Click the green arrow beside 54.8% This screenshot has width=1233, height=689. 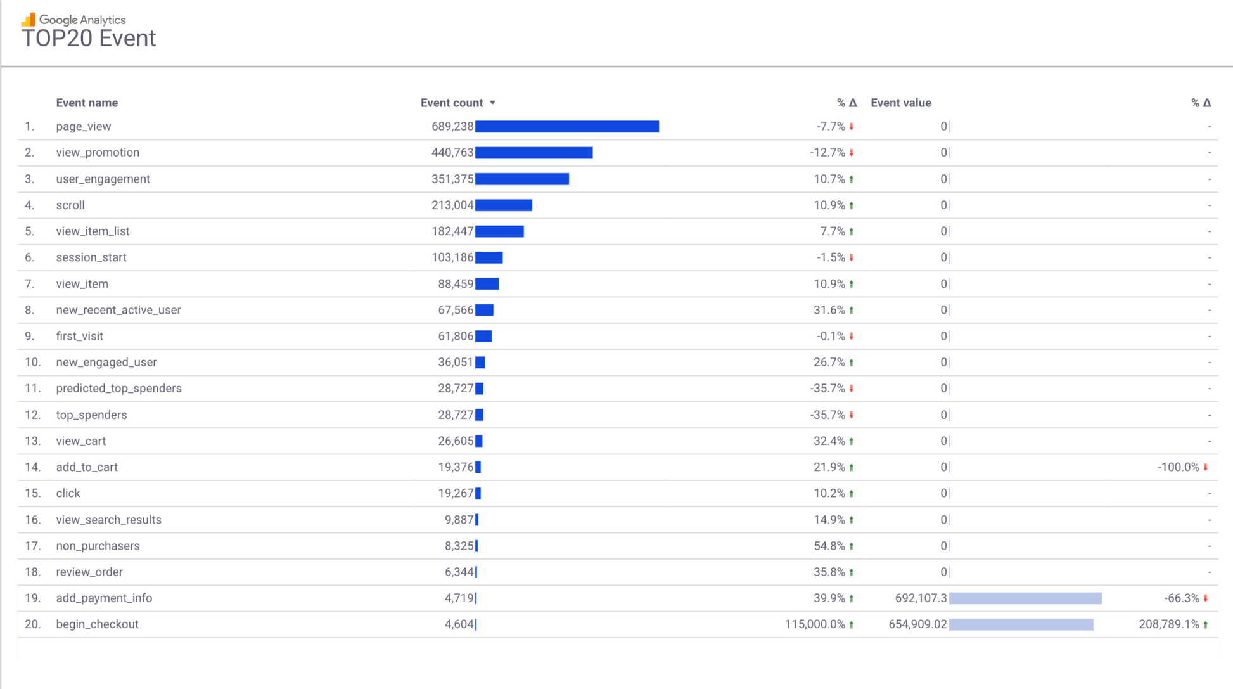852,546
